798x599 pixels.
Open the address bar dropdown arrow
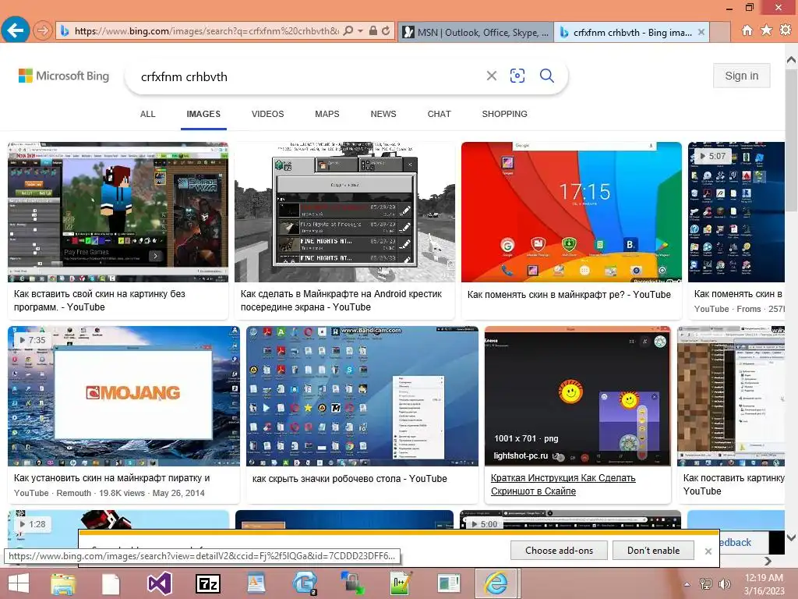(360, 31)
